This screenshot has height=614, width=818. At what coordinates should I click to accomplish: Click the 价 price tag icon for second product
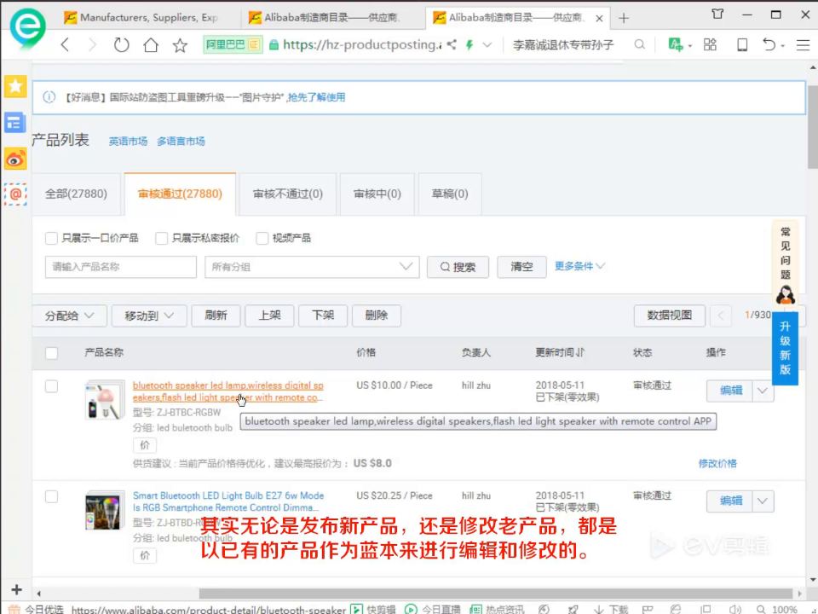tap(145, 555)
